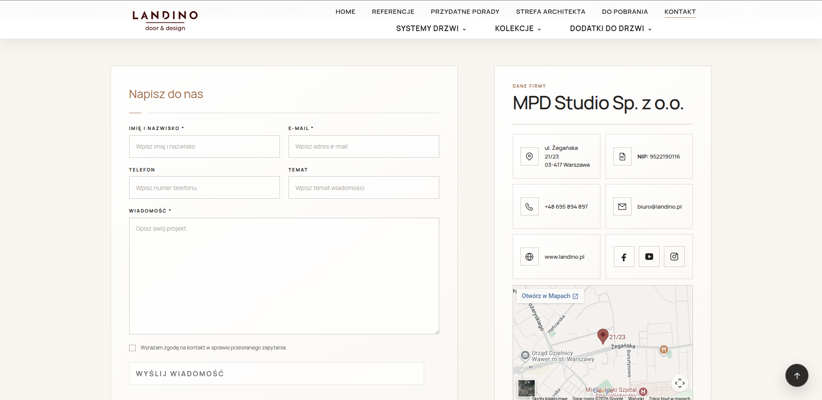Image resolution: width=822 pixels, height=400 pixels.
Task: Click the address location pin icon
Action: click(x=529, y=156)
